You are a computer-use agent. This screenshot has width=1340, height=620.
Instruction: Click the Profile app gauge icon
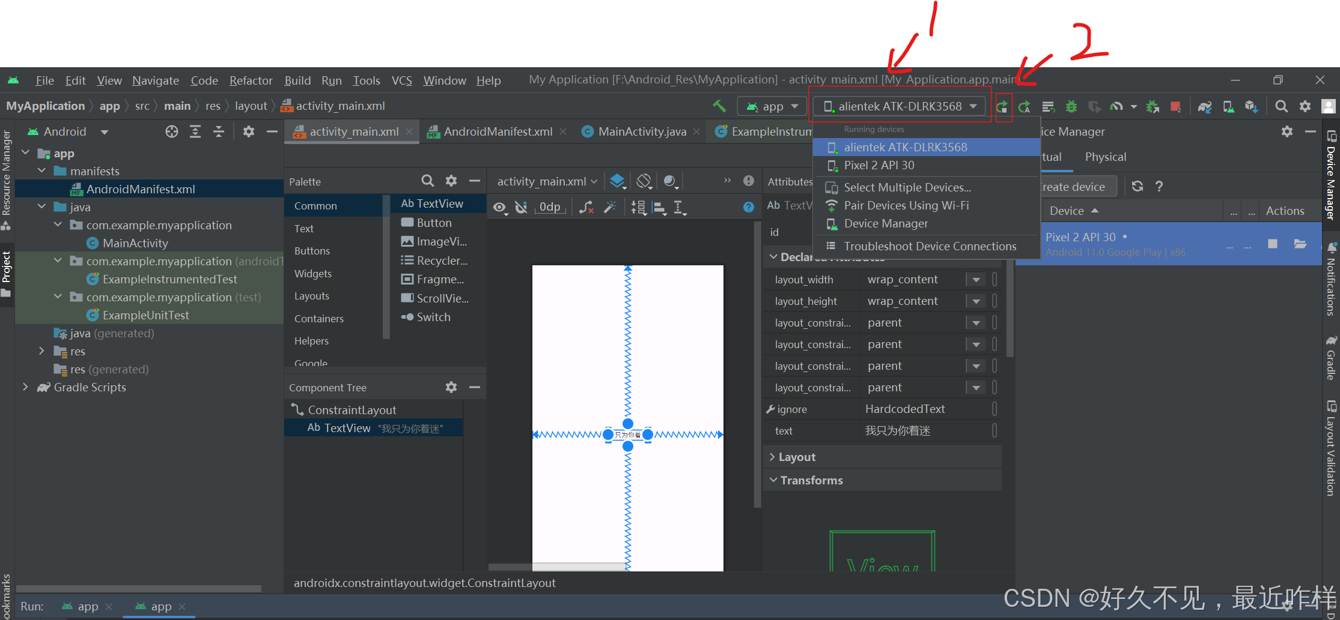click(1116, 107)
